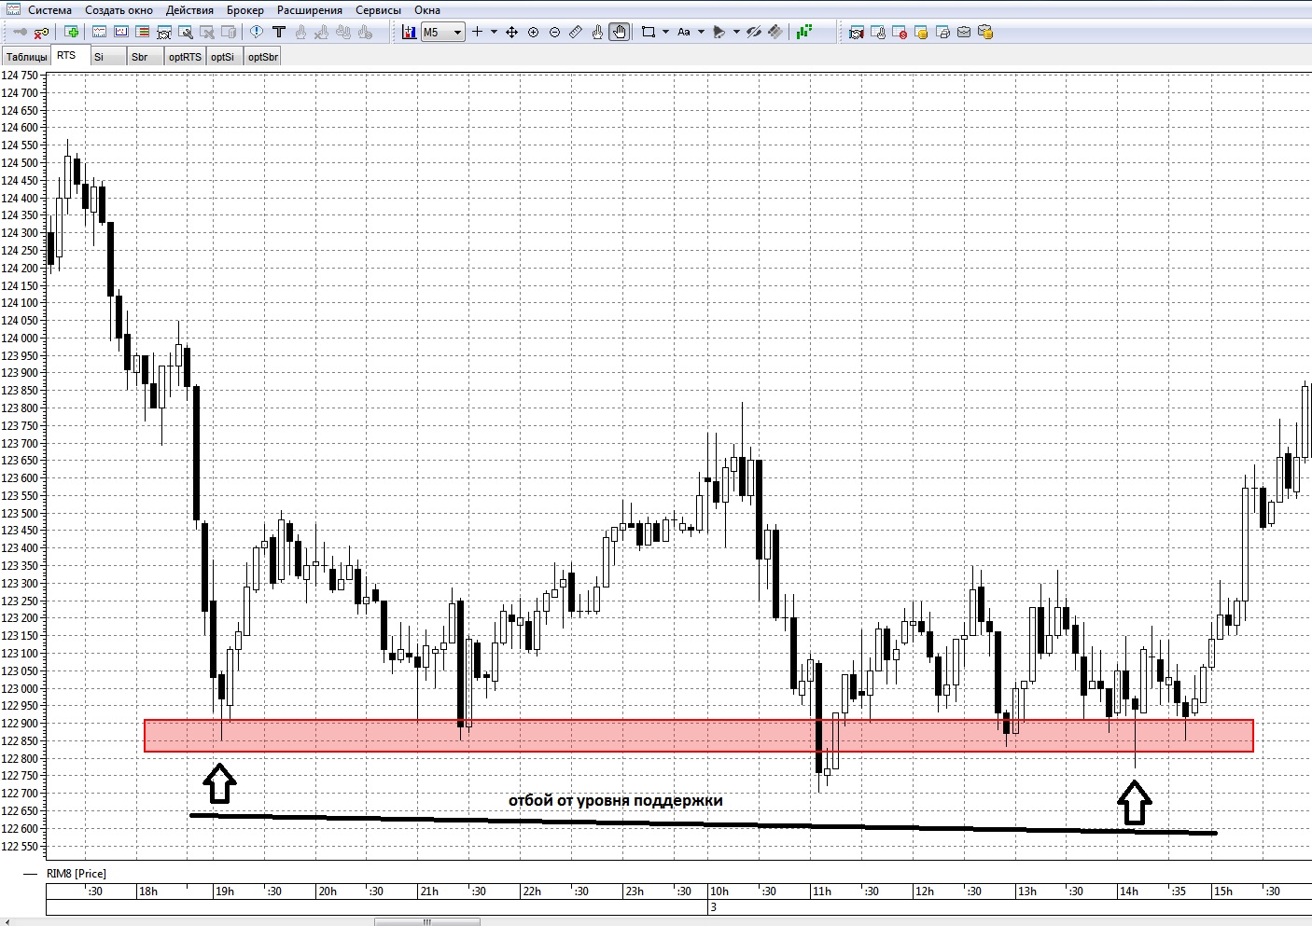The height and width of the screenshot is (926, 1312).
Task: Switch to the Sbr tab
Action: coord(147,57)
